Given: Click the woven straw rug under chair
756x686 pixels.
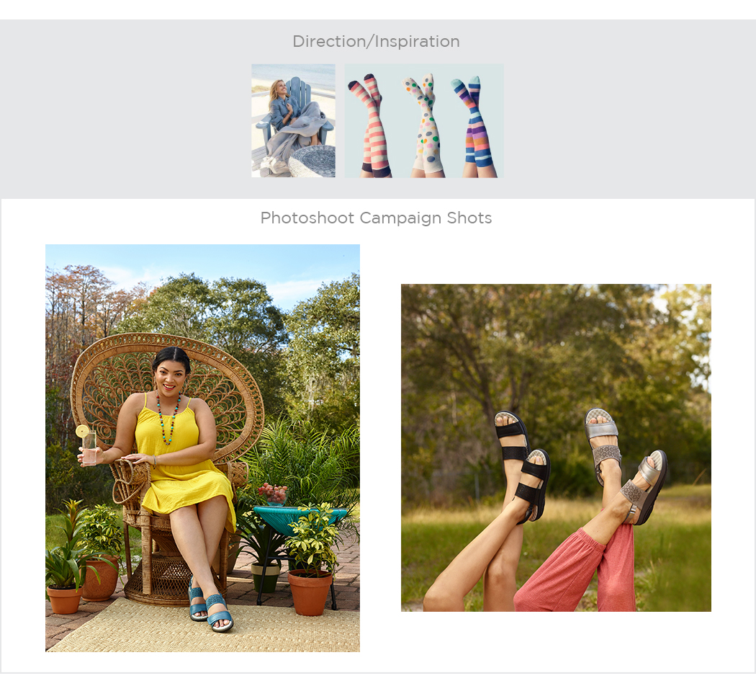Looking at the screenshot, I should click(x=202, y=625).
